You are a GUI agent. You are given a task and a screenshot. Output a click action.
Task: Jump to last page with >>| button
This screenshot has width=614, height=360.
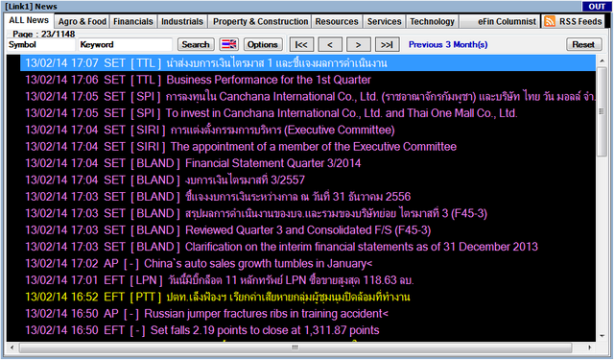pos(387,45)
